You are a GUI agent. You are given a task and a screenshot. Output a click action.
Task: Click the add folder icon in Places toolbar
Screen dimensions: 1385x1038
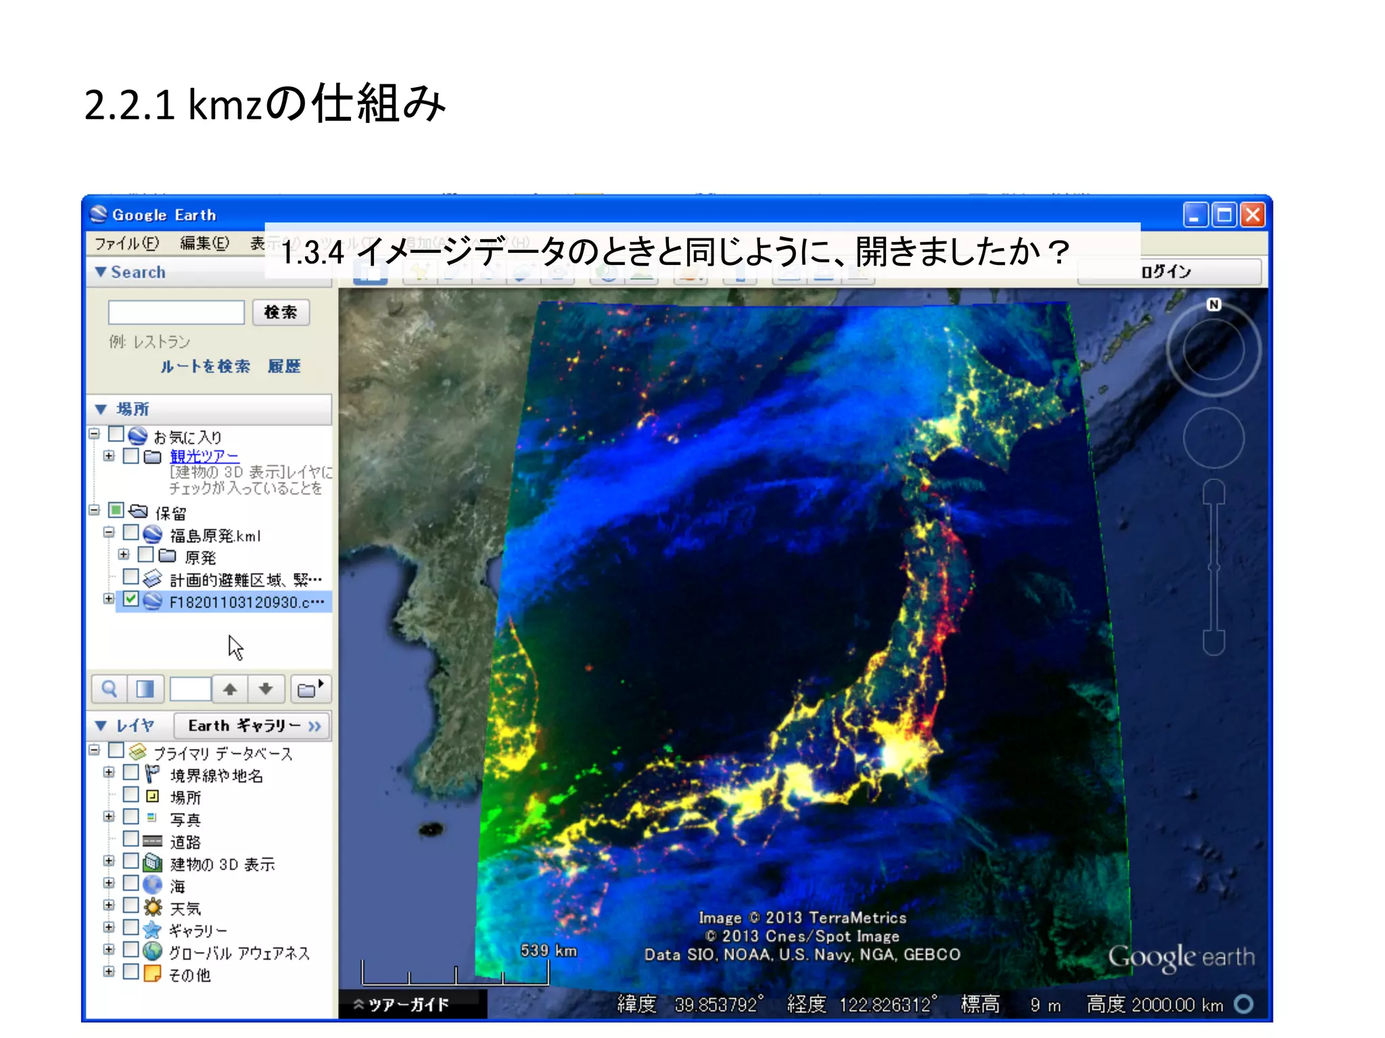pyautogui.click(x=310, y=689)
